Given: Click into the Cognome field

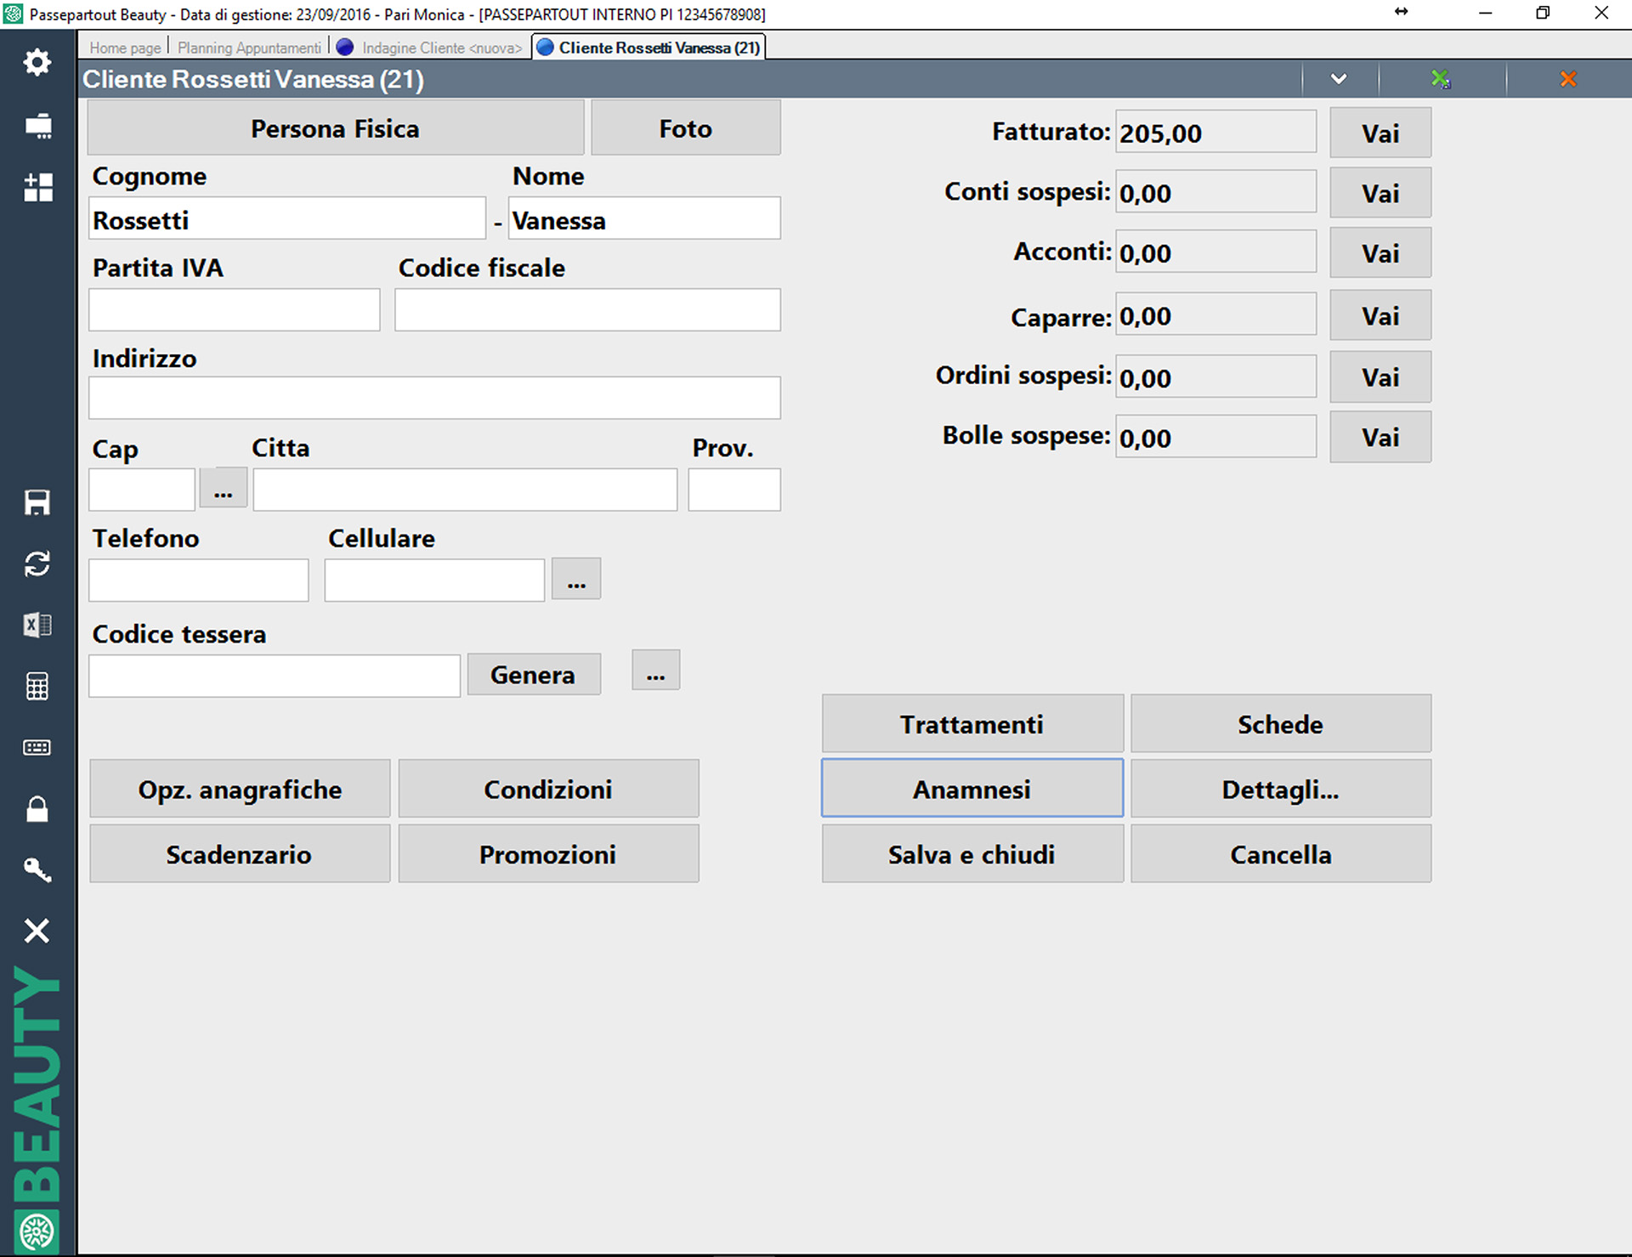Looking at the screenshot, I should coord(287,219).
